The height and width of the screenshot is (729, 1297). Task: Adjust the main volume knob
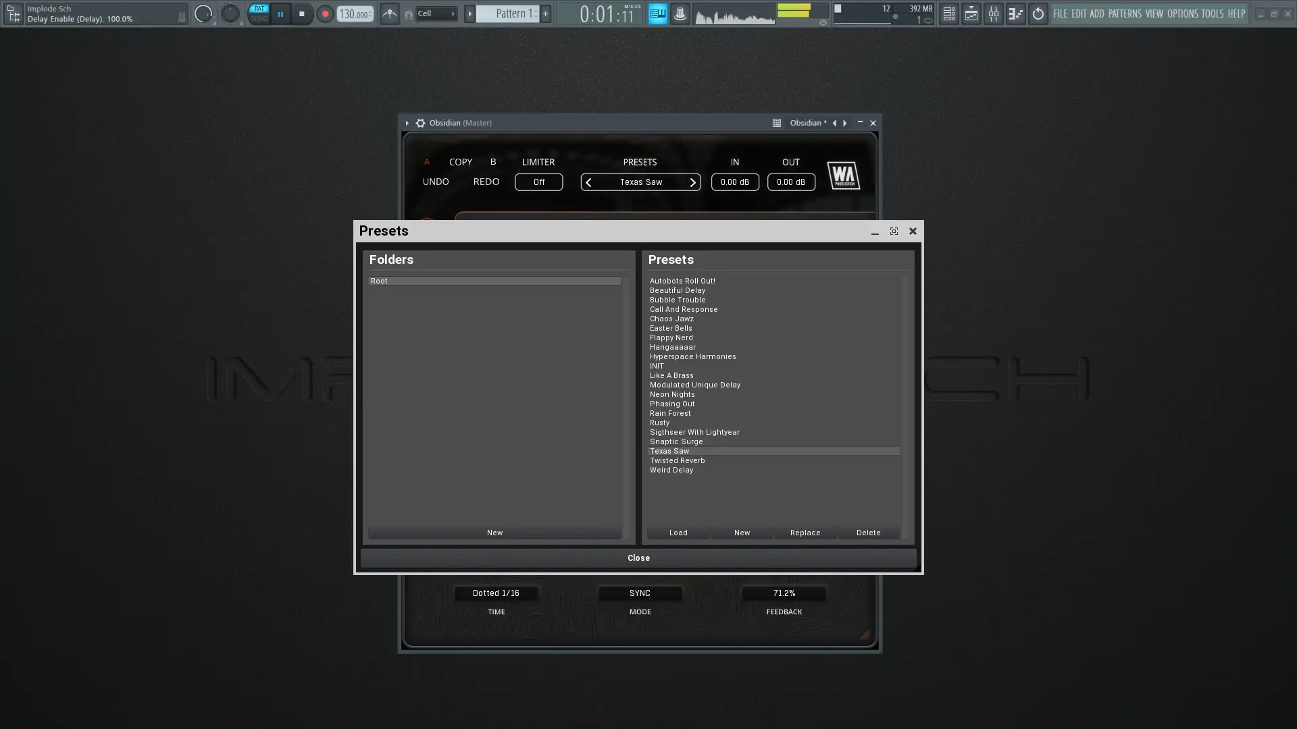(x=203, y=13)
